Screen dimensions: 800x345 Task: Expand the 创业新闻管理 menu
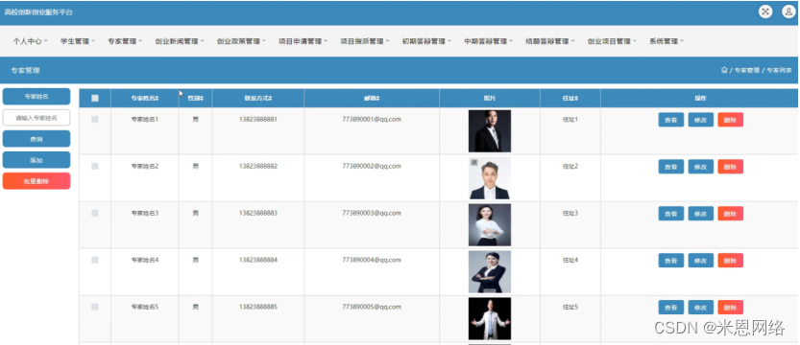tap(180, 41)
